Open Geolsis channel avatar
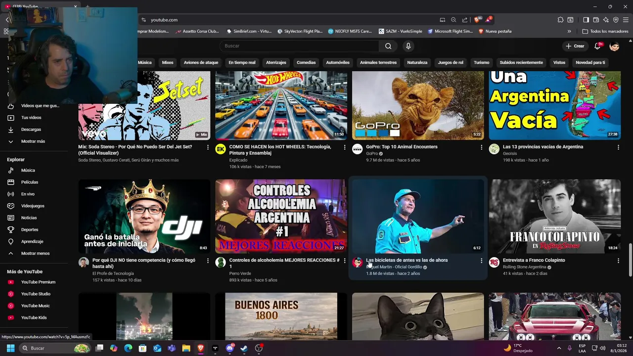633x356 pixels. (494, 149)
